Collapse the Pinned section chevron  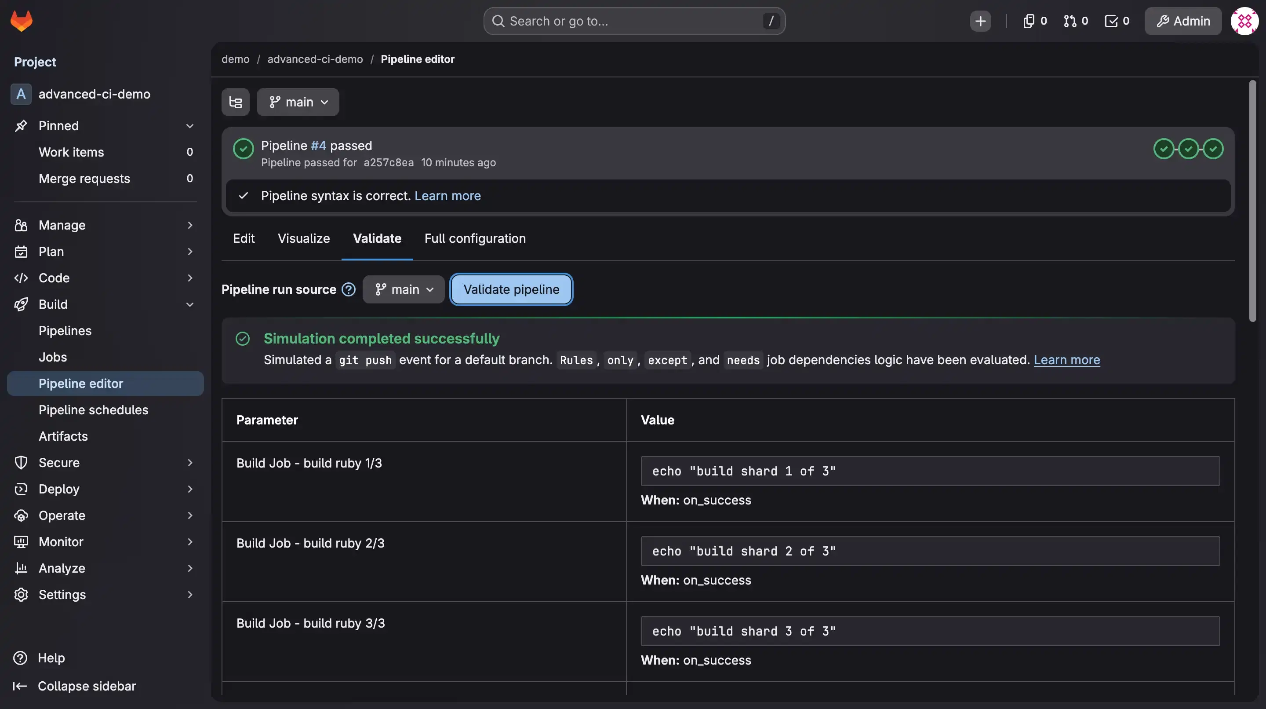[x=190, y=126]
